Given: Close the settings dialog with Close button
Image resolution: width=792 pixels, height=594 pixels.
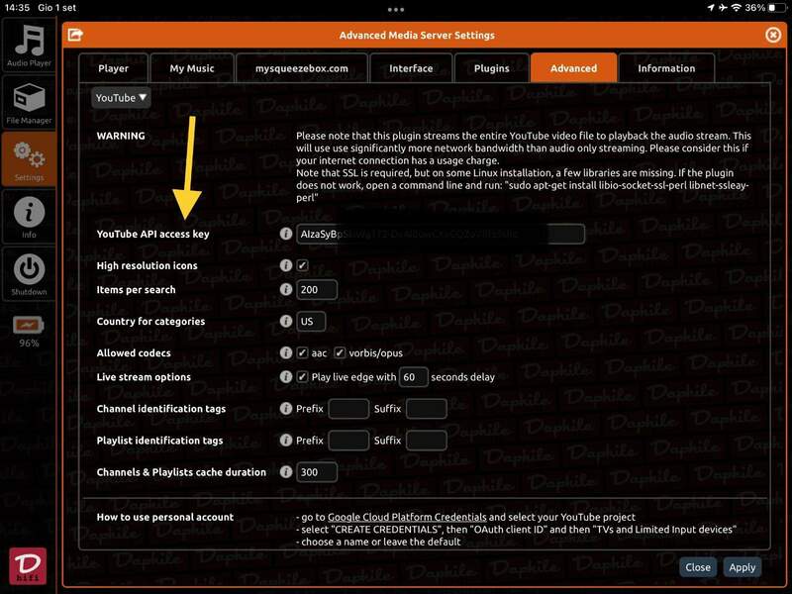Looking at the screenshot, I should pos(696,567).
